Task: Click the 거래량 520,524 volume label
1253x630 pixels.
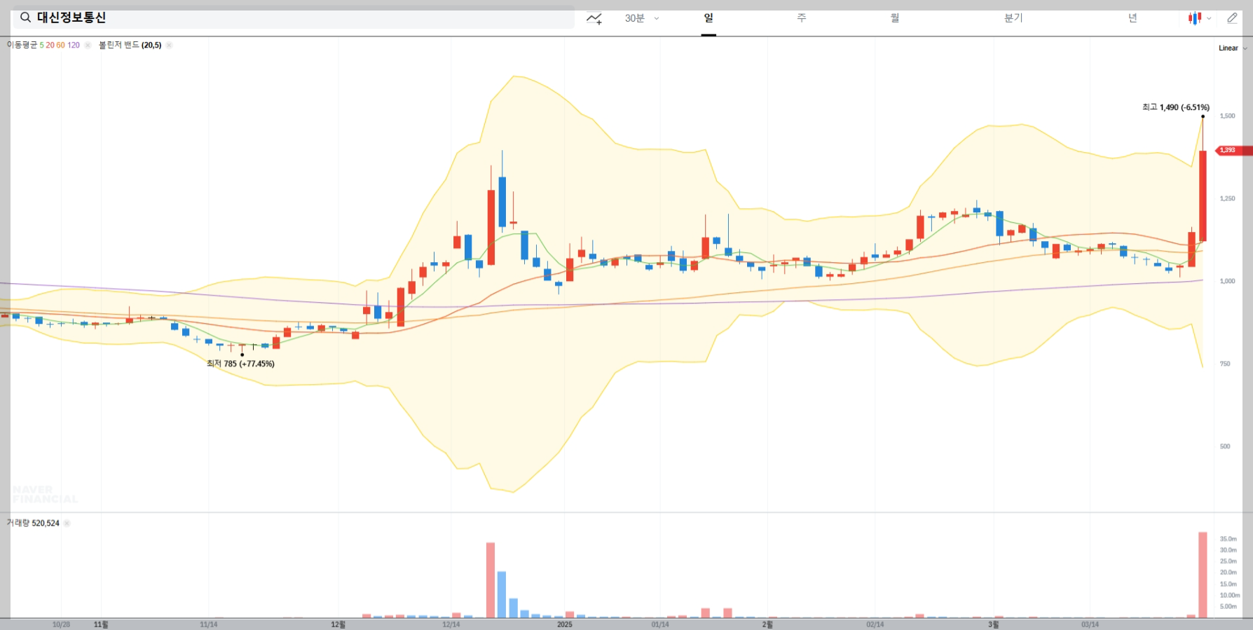Action: click(x=33, y=523)
